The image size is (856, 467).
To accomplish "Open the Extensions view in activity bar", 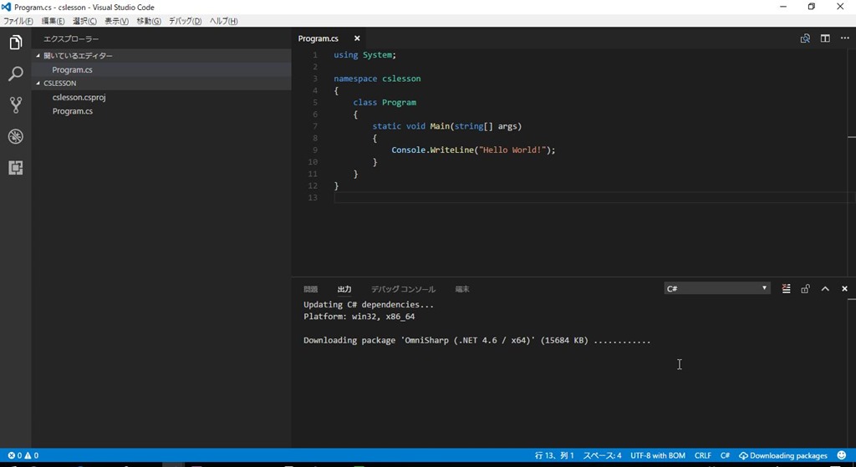I will (x=15, y=167).
